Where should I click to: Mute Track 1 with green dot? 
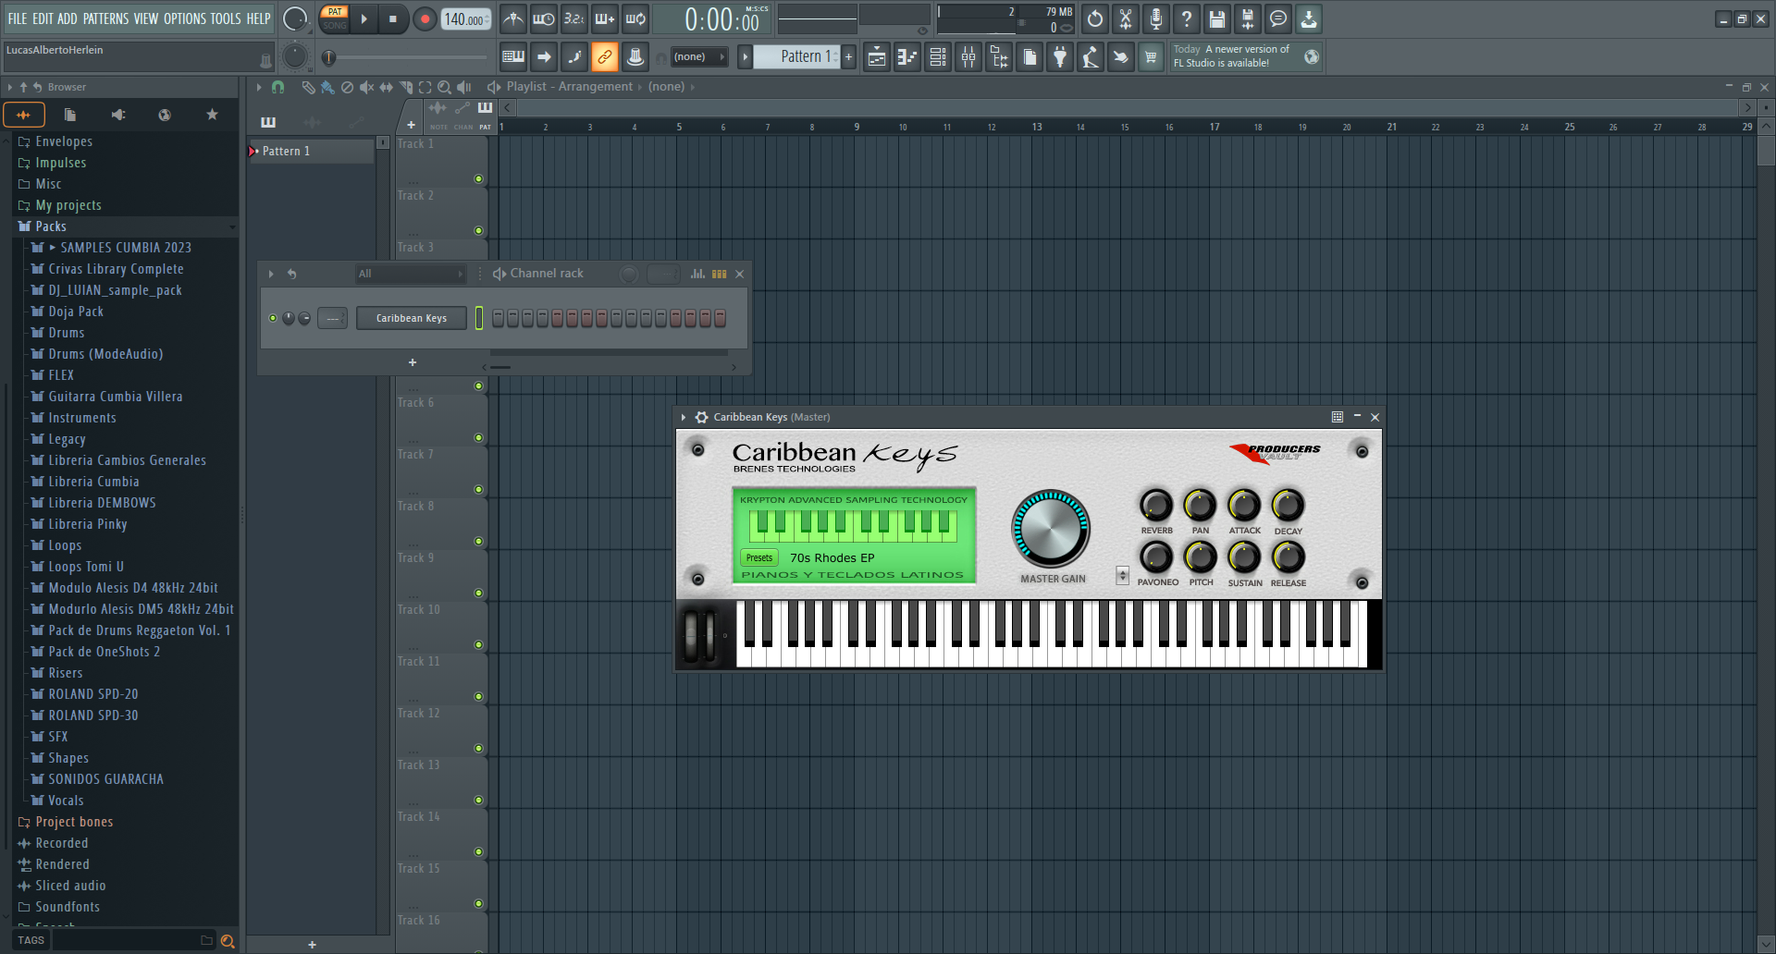point(478,178)
